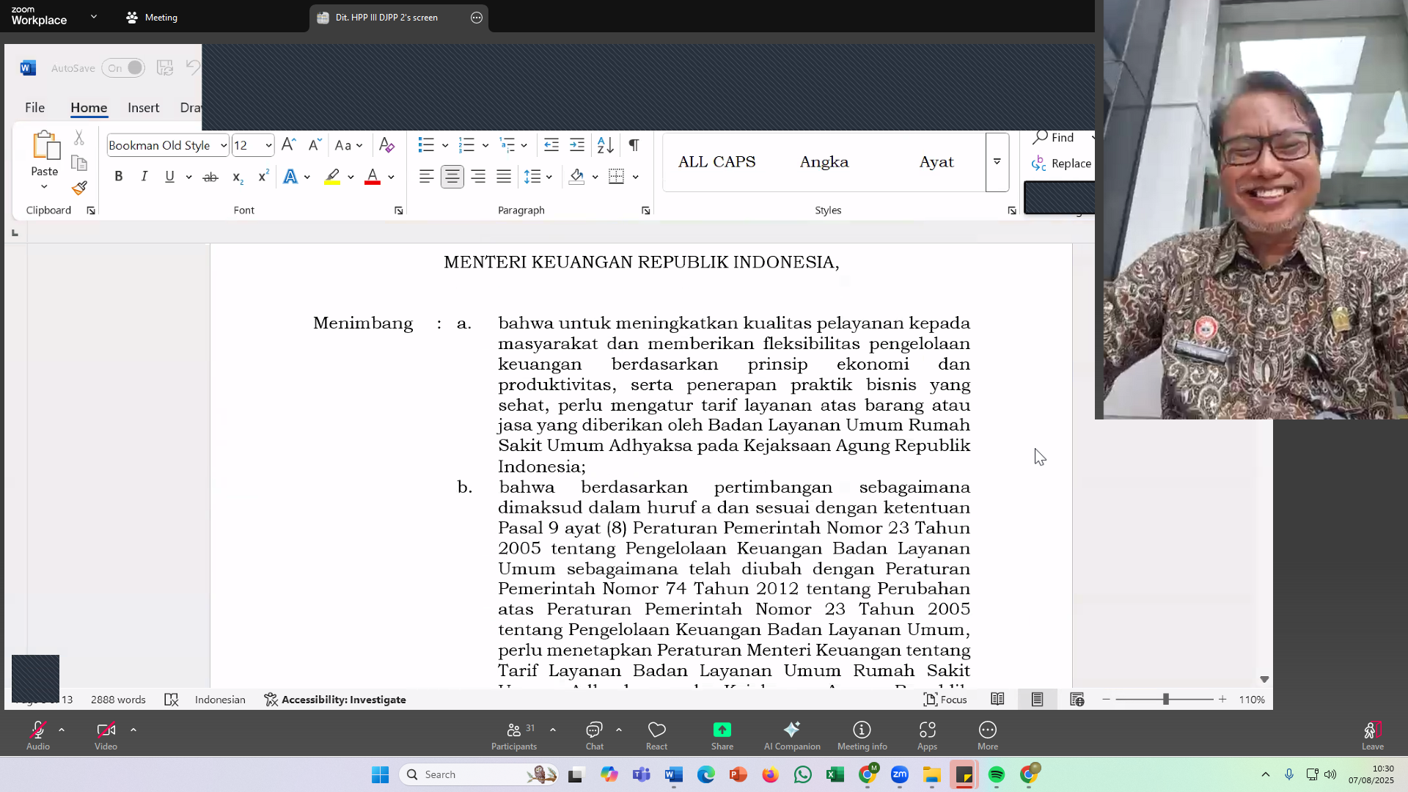This screenshot has width=1408, height=792.
Task: Align text left
Action: 426,177
